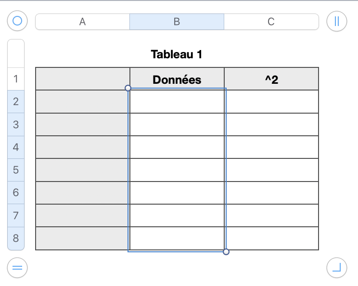Click the Données header cell
358x286 pixels.
(177, 79)
